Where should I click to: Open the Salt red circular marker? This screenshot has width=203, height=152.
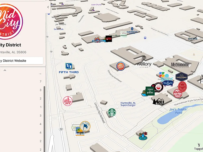tap(182, 87)
